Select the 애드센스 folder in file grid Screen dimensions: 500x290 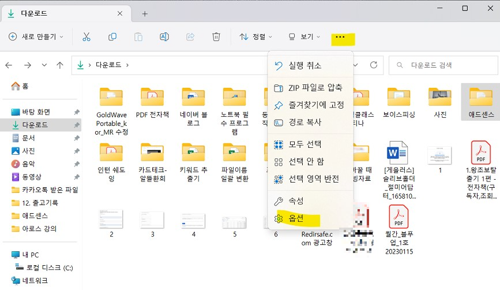pos(481,103)
